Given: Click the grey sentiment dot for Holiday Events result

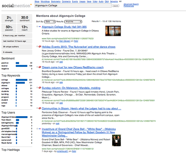Looking at the screenshot, I should coord(37,46).
